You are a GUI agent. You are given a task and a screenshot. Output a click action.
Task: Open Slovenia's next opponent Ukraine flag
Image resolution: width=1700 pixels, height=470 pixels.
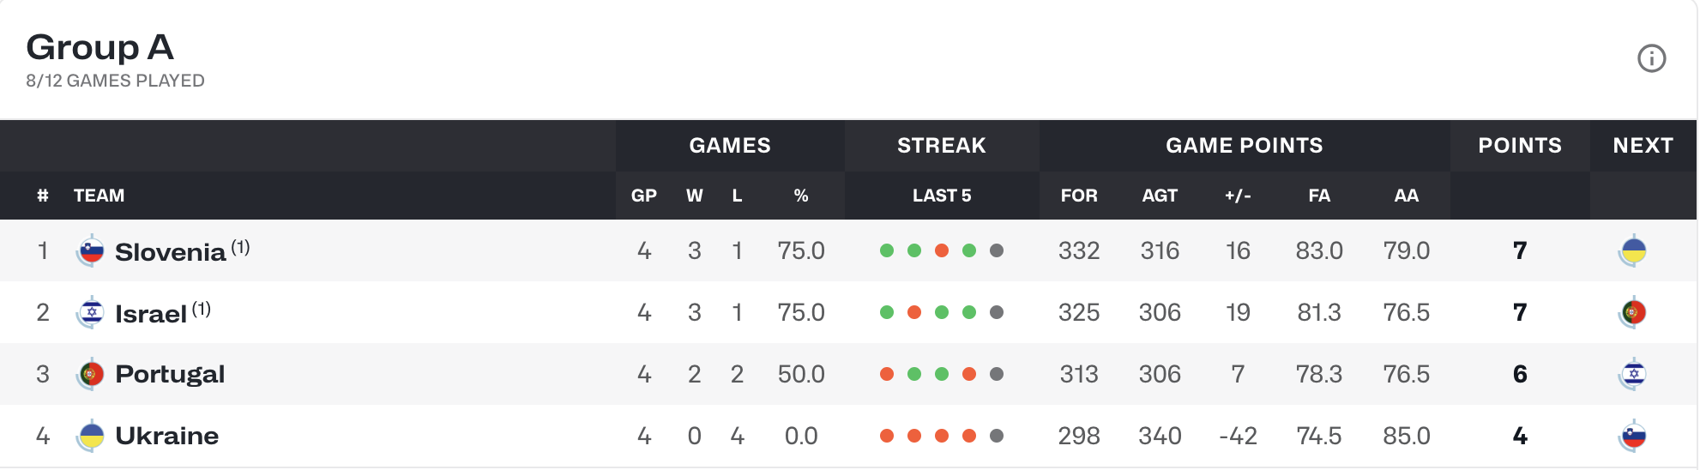[x=1633, y=251]
